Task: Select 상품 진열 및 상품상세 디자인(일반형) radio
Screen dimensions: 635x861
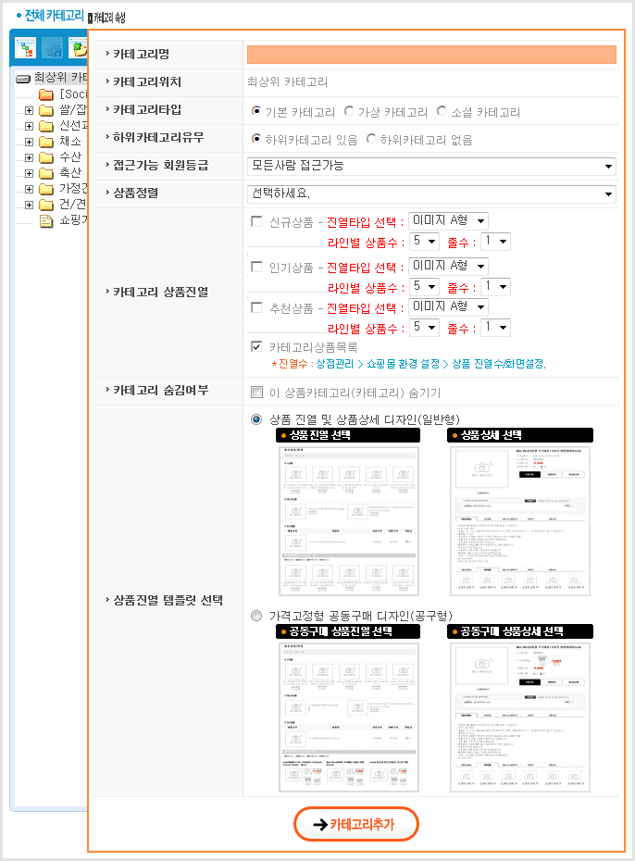Action: (256, 419)
